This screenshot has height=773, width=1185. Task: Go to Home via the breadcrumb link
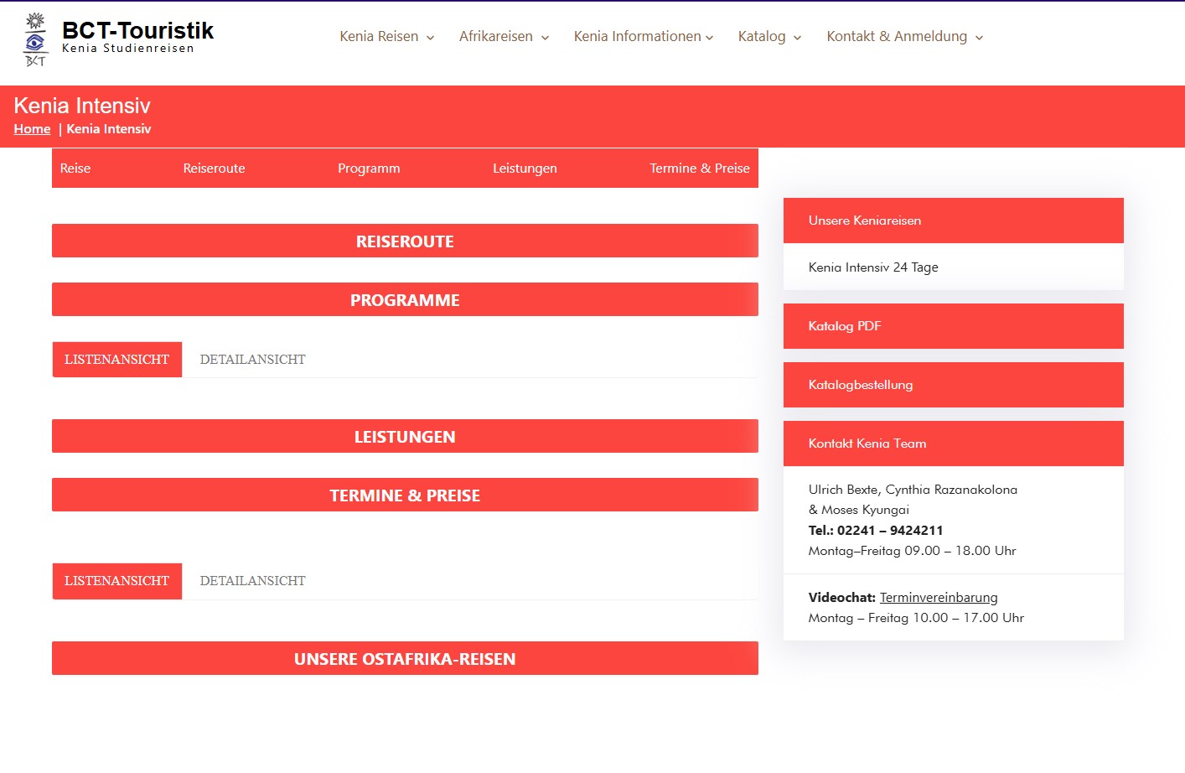point(32,128)
